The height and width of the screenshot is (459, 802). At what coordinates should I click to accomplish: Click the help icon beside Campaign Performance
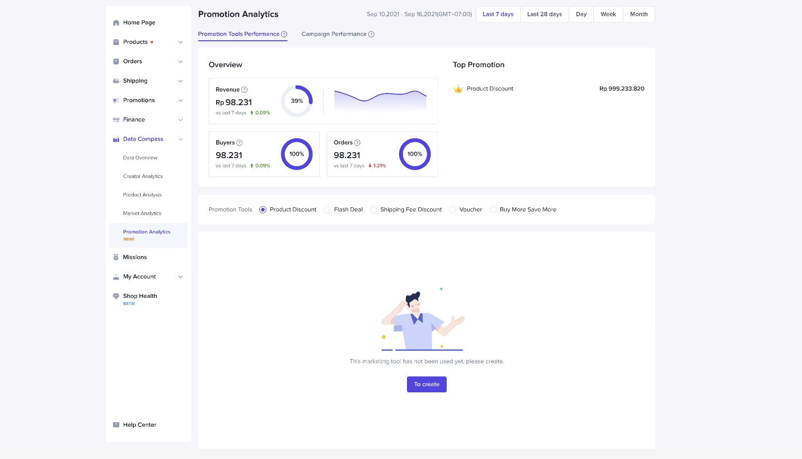coord(371,34)
